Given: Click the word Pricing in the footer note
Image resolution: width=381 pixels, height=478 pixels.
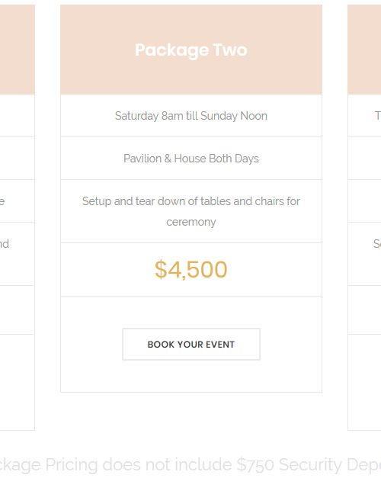Looking at the screenshot, I should click(x=72, y=465).
